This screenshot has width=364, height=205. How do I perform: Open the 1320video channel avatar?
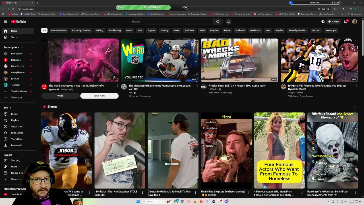[204, 87]
